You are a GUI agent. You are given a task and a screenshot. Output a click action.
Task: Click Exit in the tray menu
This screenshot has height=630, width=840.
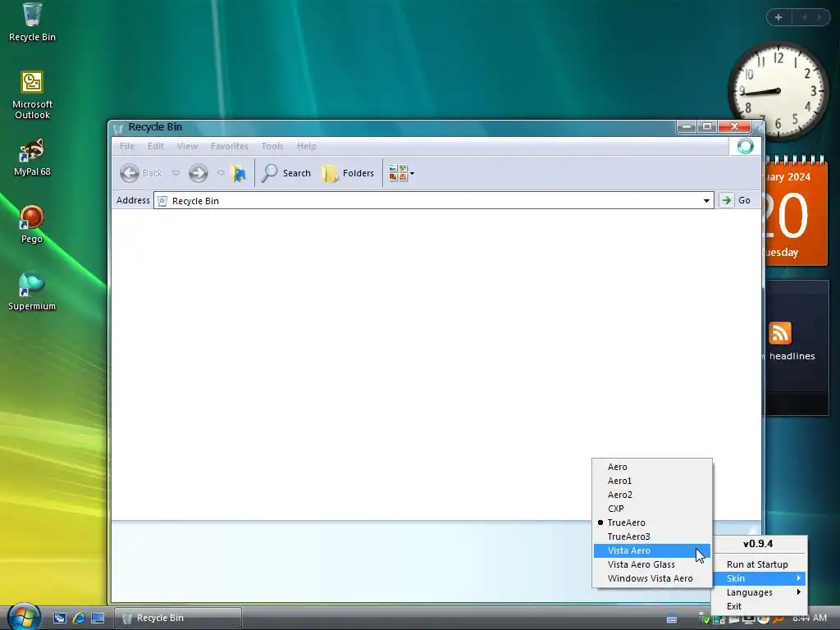click(x=759, y=606)
